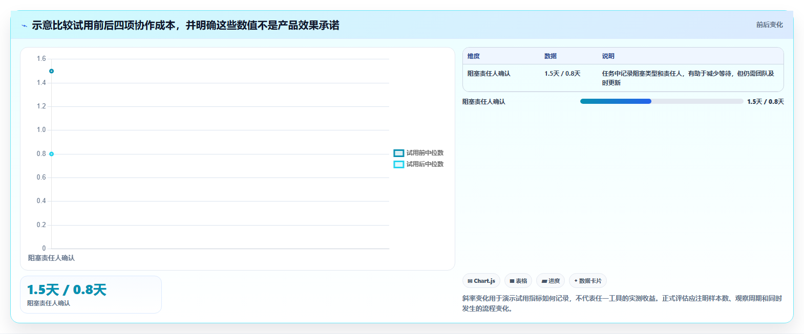Click the 试用后中位数 legend label
Screen dimensions: 804x334
coord(425,164)
